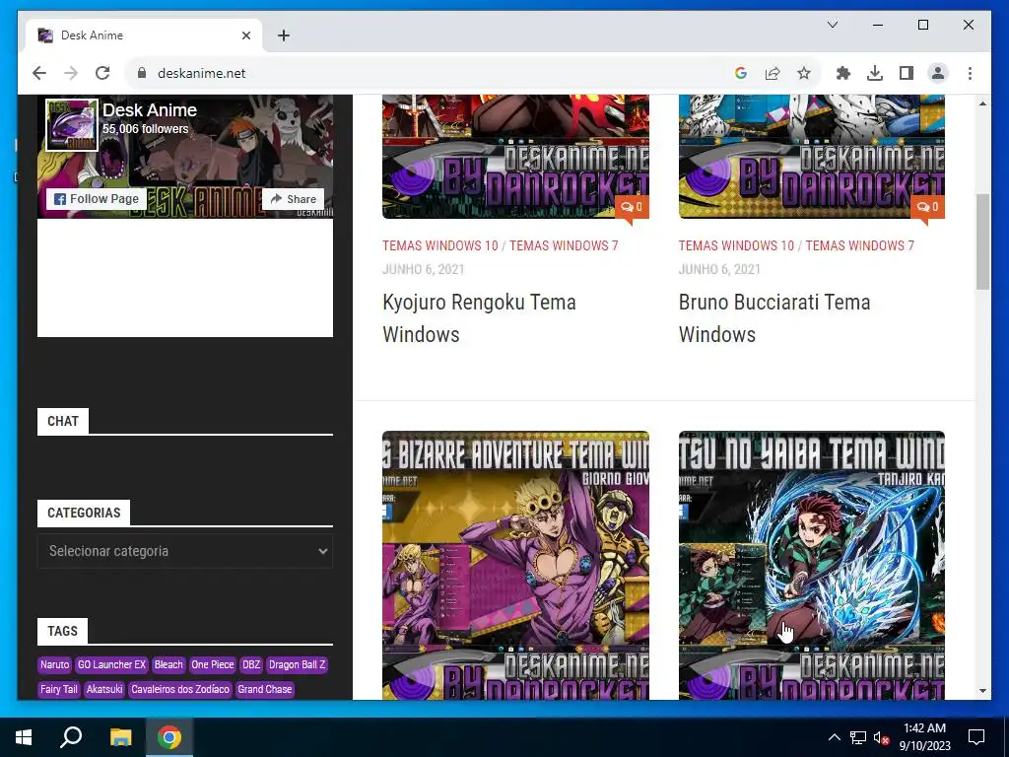Open Google search icon in address bar
Image resolution: width=1009 pixels, height=757 pixels.
click(741, 73)
